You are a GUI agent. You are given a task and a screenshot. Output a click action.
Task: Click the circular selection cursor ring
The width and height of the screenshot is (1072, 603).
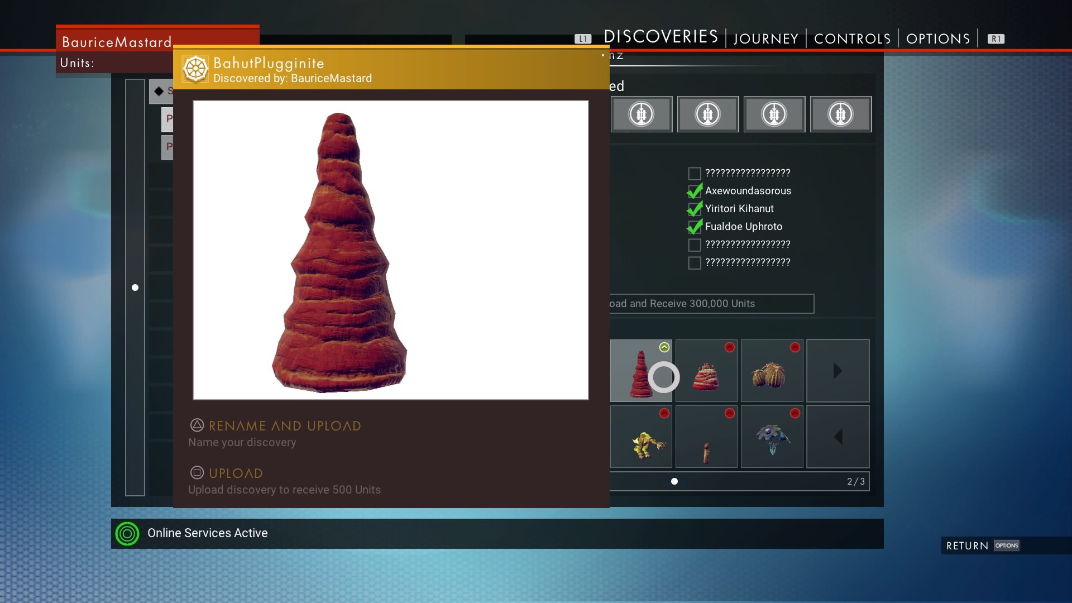tap(664, 377)
